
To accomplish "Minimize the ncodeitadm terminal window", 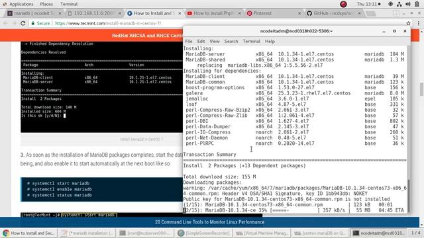I will point(384,31).
